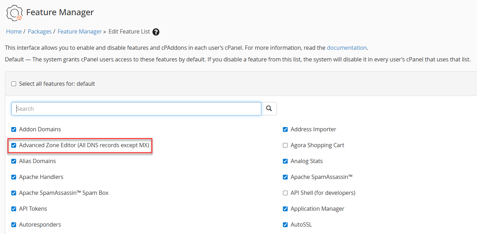Uncheck the Advanced Zone Editor checkbox

tap(14, 145)
